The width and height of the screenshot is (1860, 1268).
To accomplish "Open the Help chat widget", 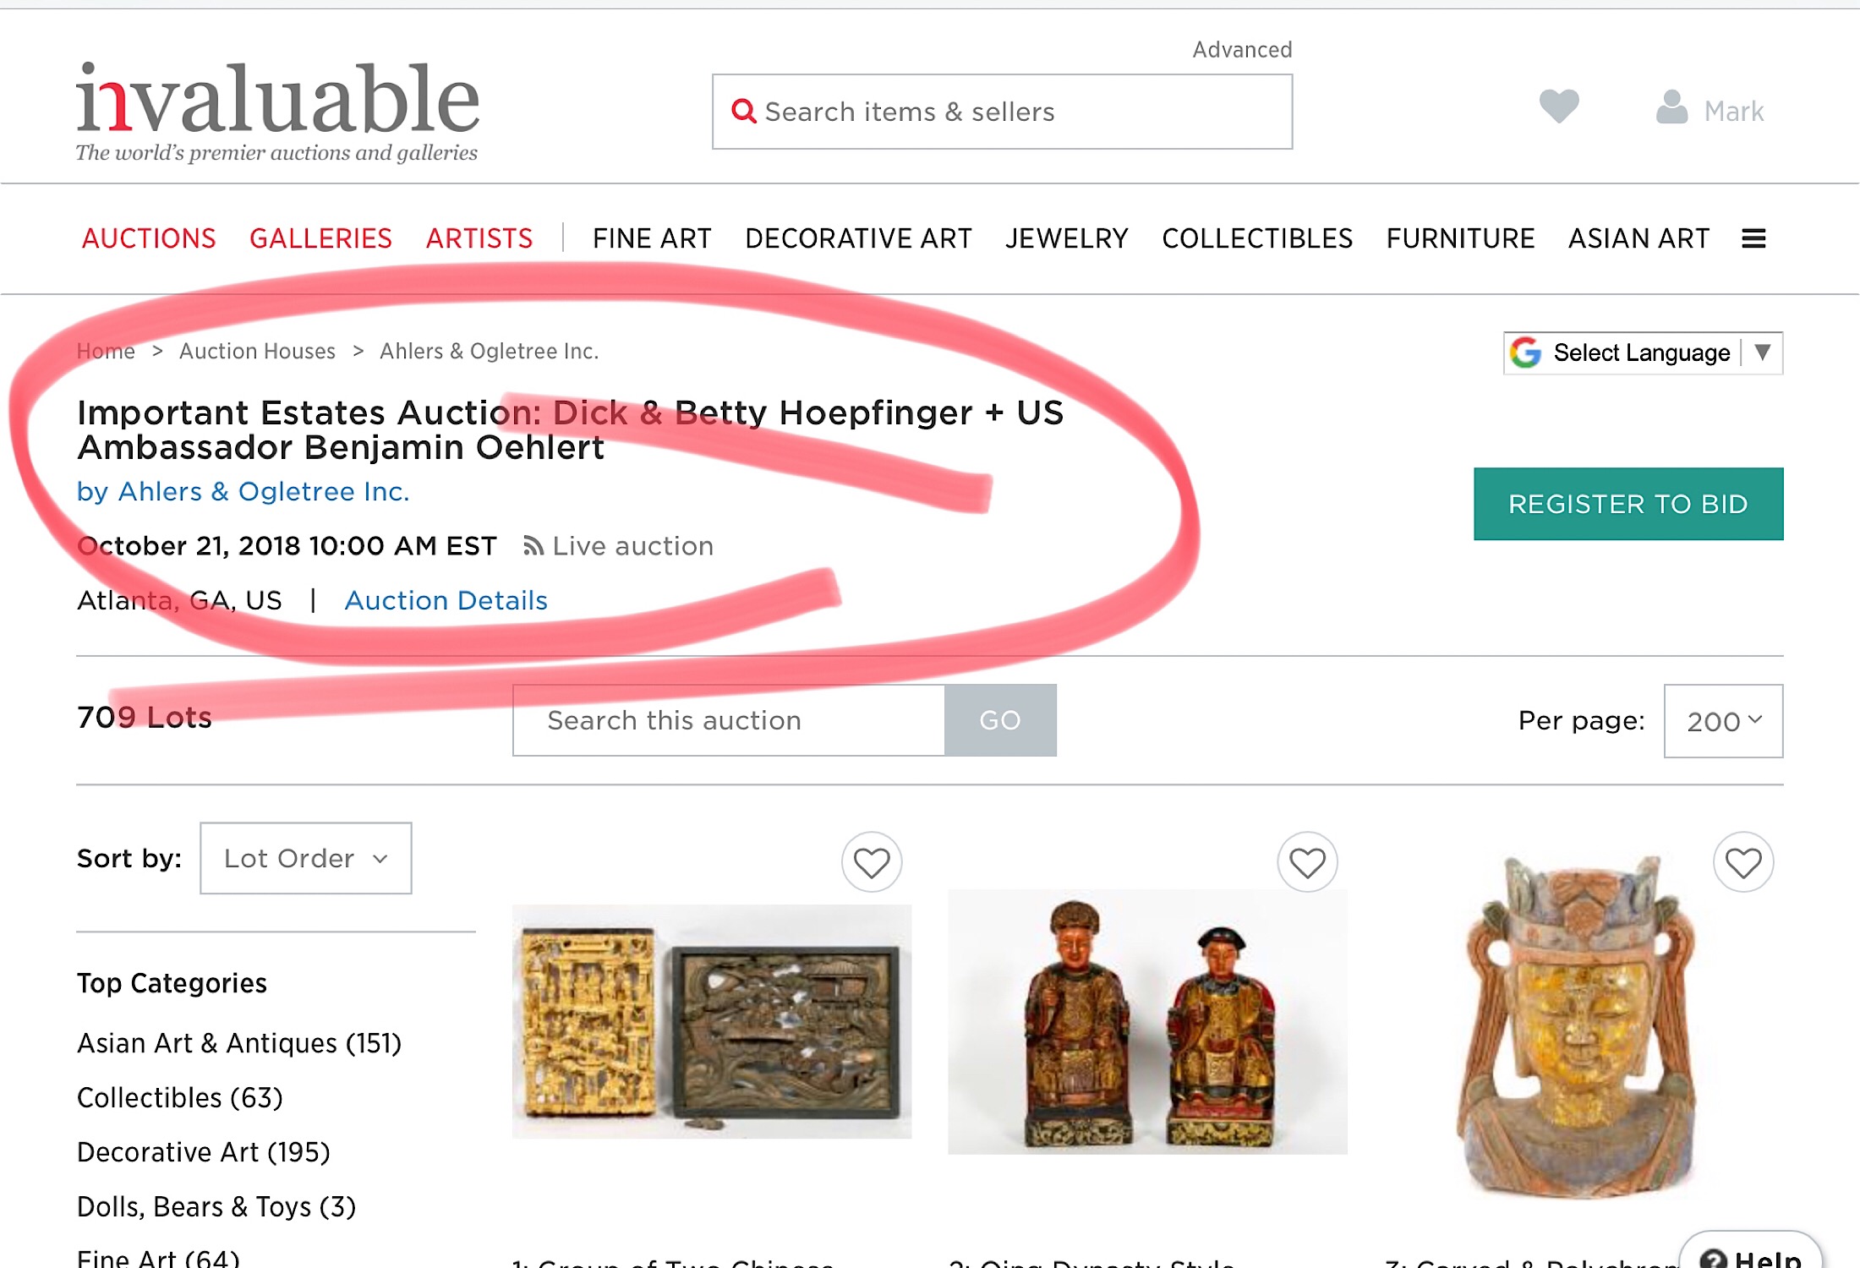I will point(1750,1257).
